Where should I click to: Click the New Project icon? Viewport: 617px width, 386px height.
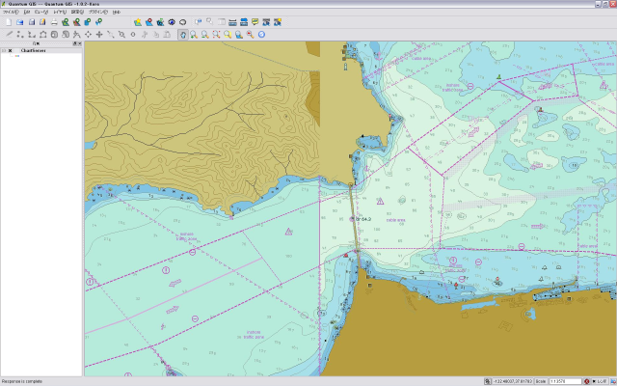8,21
